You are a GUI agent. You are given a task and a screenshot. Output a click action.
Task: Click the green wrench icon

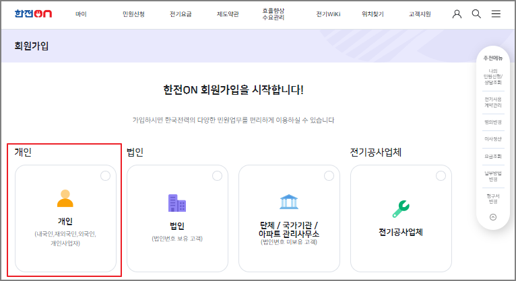(401, 209)
